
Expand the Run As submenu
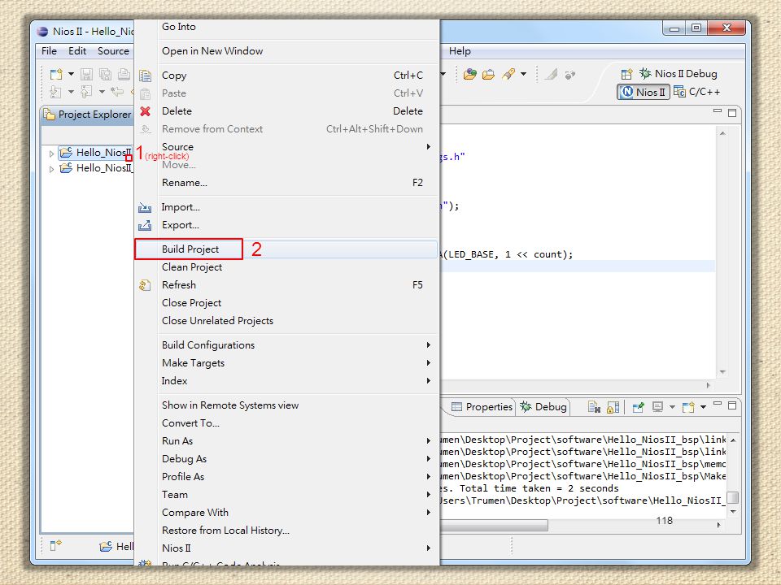pyautogui.click(x=287, y=441)
